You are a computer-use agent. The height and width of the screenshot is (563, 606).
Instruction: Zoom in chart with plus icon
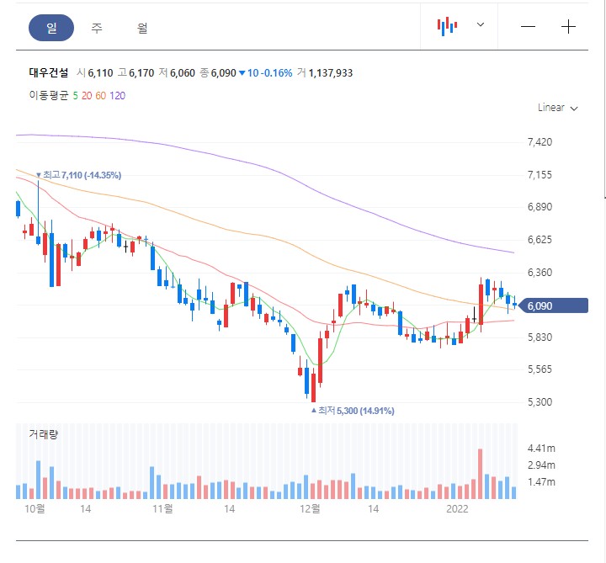(x=568, y=27)
